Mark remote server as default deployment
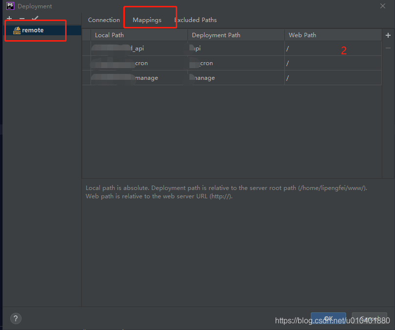Screen dimensions: 395x330 tap(34, 19)
